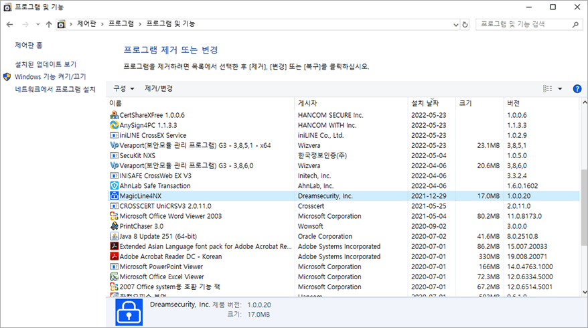Click the Wowsoft publisher cell
The height and width of the screenshot is (328, 588).
click(310, 226)
